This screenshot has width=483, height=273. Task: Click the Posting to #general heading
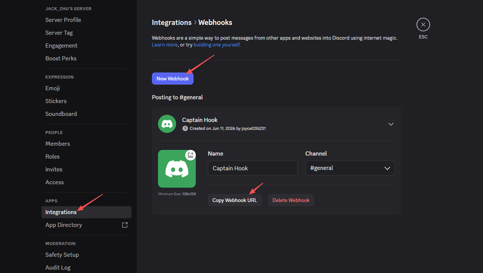point(177,97)
